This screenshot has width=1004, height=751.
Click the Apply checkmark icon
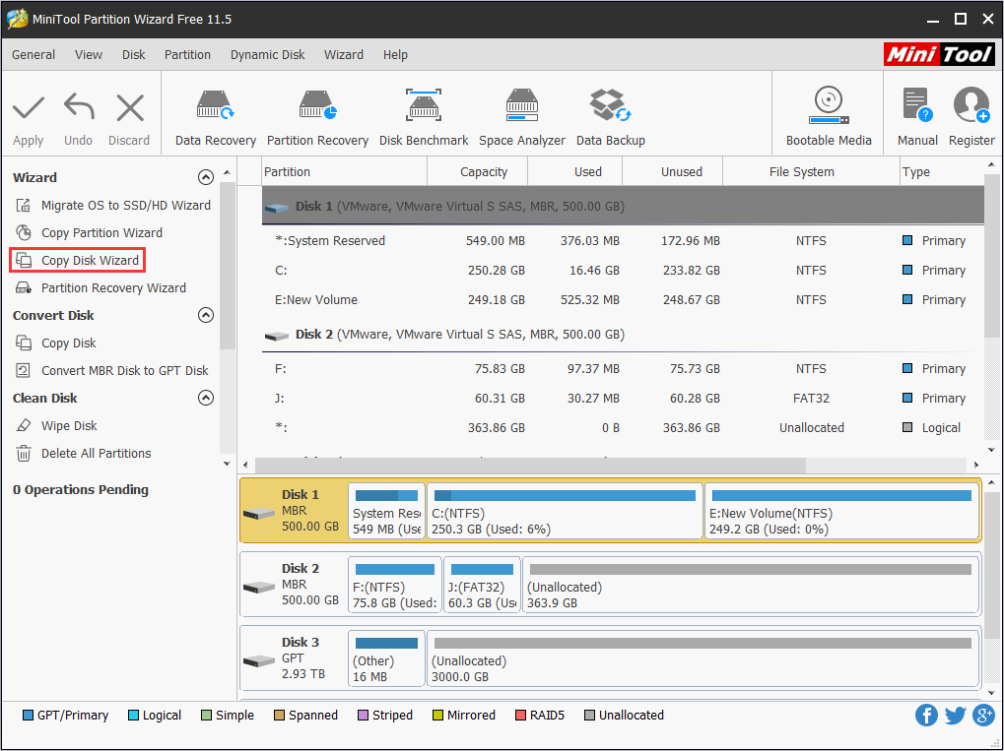click(x=29, y=108)
